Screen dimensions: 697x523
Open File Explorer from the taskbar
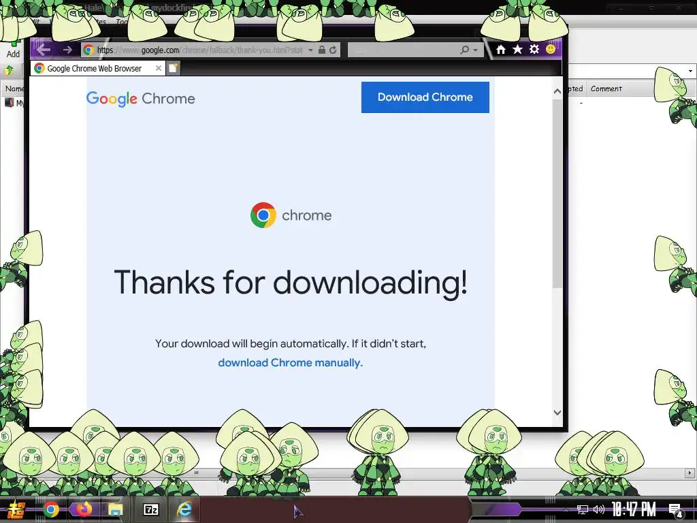click(116, 509)
